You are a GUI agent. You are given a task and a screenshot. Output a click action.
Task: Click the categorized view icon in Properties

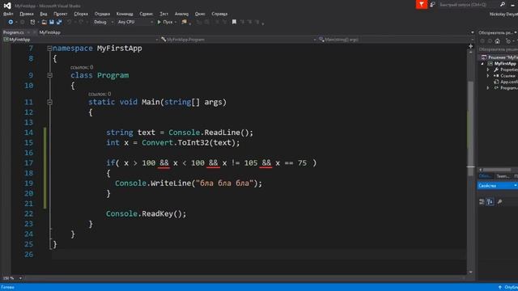[x=482, y=201]
